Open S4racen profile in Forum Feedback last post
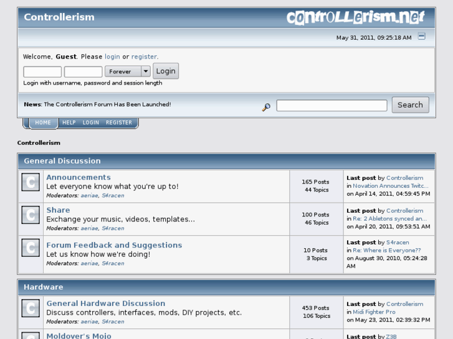 pyautogui.click(x=398, y=243)
